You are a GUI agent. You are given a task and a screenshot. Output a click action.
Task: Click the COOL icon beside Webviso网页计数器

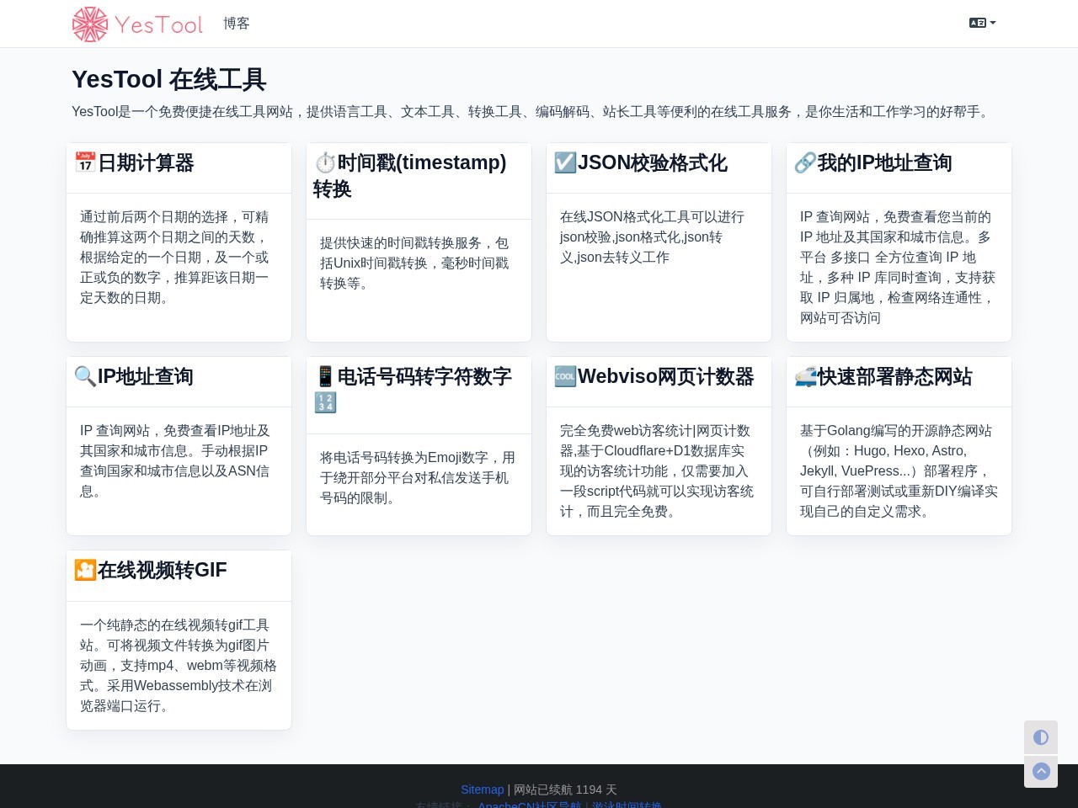click(x=565, y=376)
